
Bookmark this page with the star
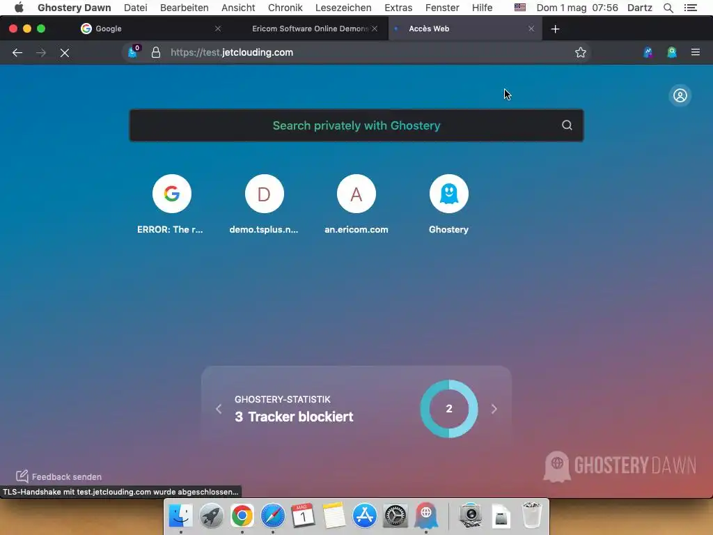pos(580,52)
